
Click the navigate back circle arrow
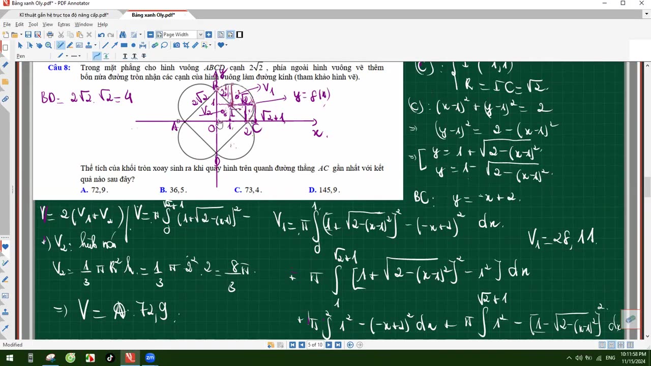[x=350, y=345]
